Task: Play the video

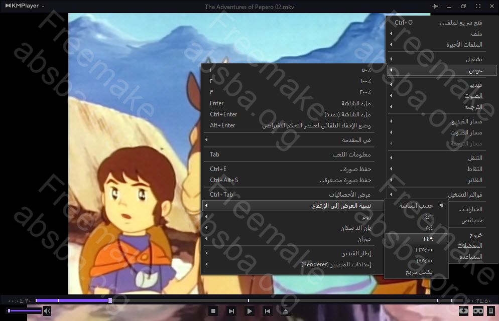Action: pos(249,311)
